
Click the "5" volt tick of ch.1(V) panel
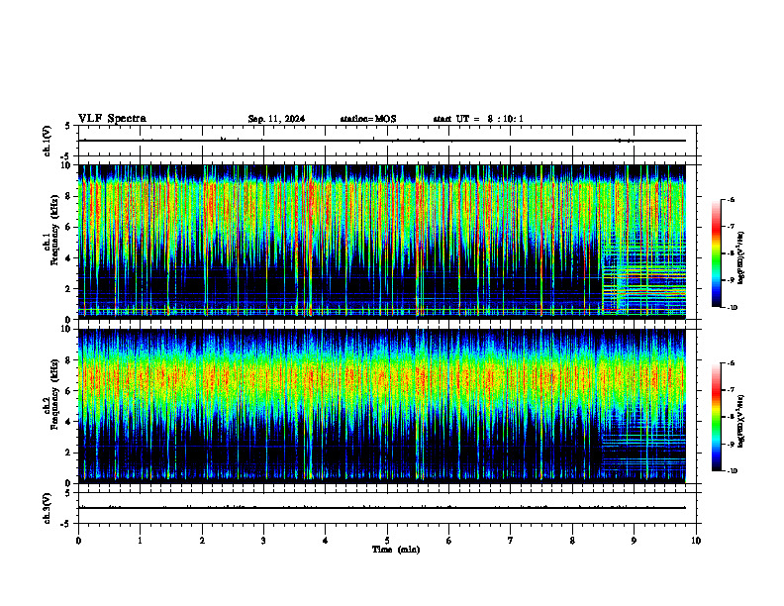[x=67, y=126]
